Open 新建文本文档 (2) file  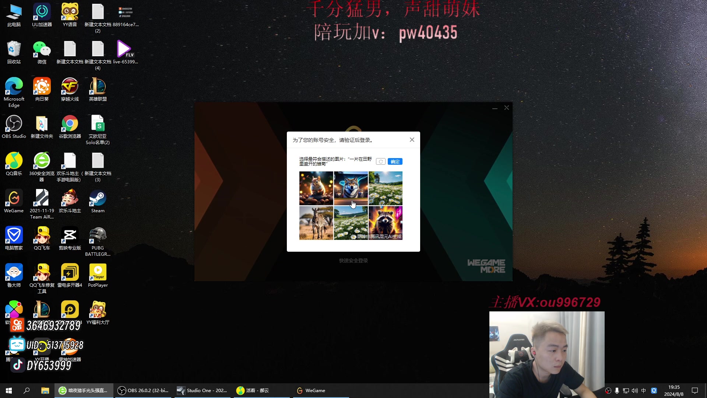tap(98, 18)
